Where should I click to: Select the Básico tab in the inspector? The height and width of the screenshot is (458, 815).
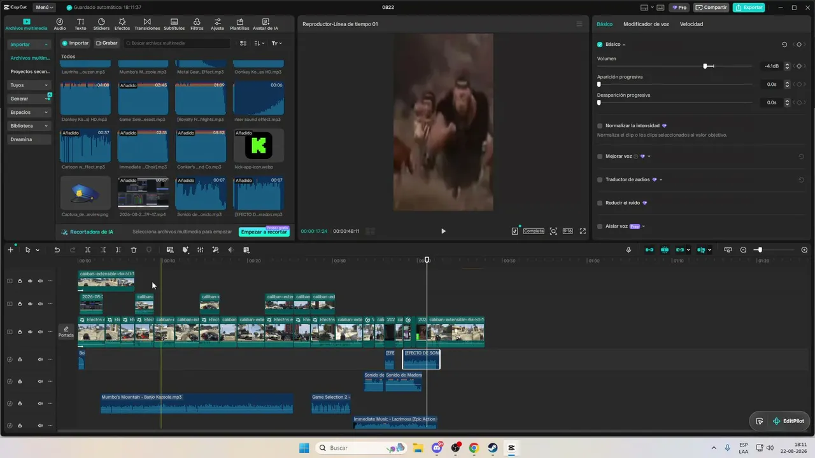pos(605,24)
